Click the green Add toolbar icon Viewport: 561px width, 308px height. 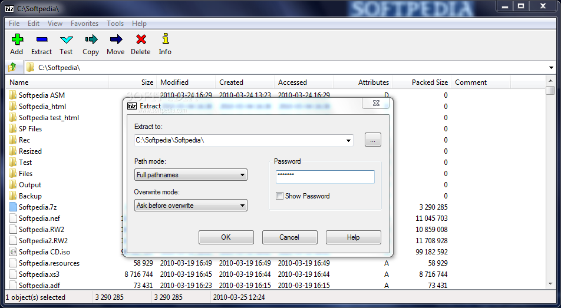17,39
